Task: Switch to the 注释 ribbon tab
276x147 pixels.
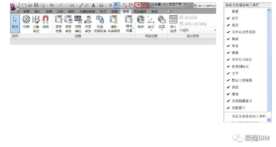Action: click(49, 11)
